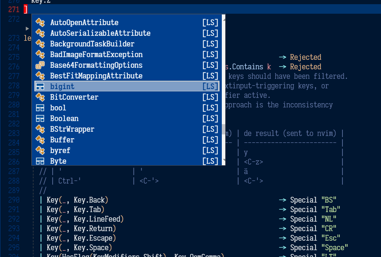Click the struct icon beside bool
The image size is (381, 257).
tap(40, 108)
